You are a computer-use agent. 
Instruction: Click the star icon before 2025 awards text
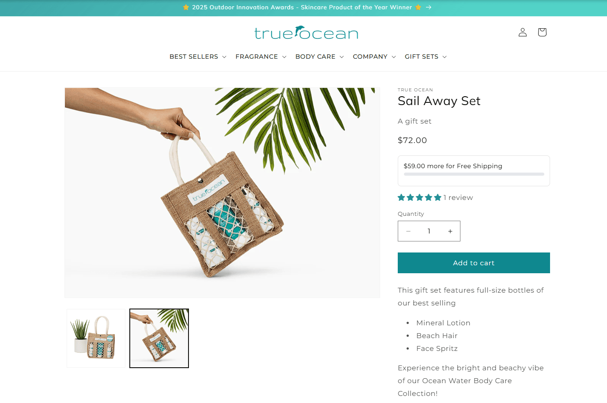click(186, 8)
